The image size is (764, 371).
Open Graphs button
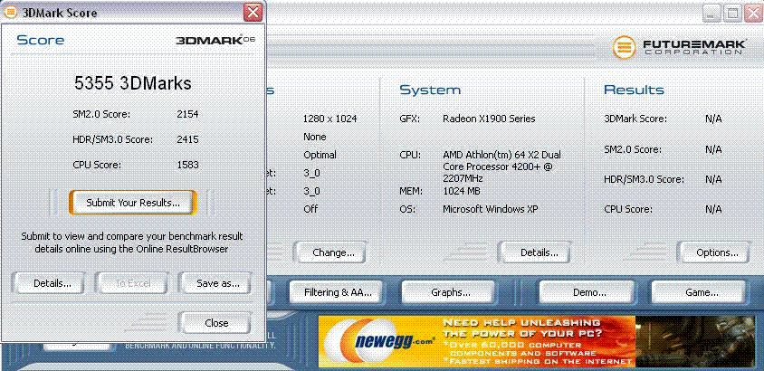click(450, 292)
